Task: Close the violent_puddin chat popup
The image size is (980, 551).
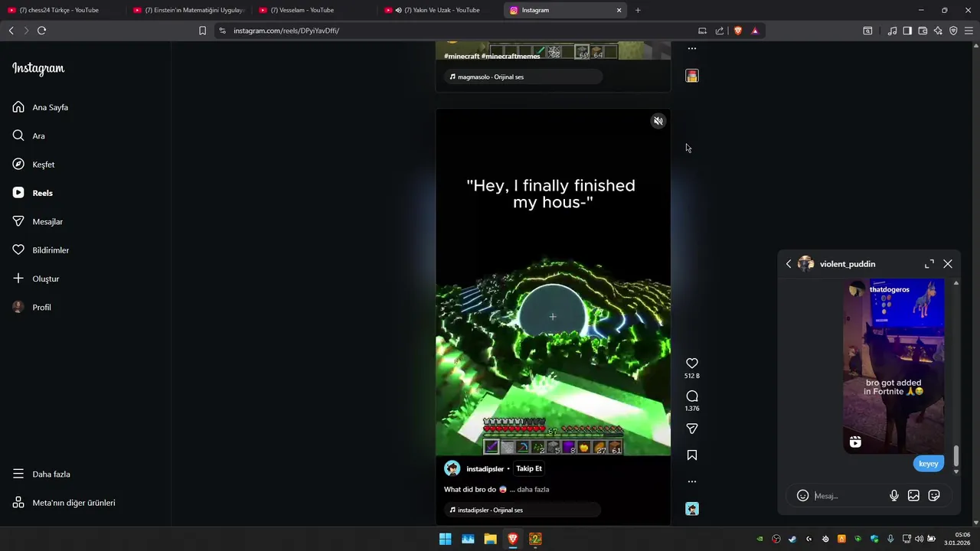Action: click(948, 264)
